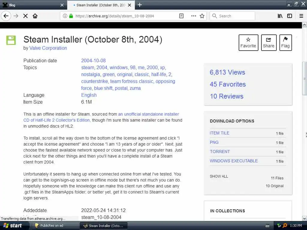Click the 2004-10-08 publication date link
The width and height of the screenshot is (307, 230).
[x=94, y=60]
